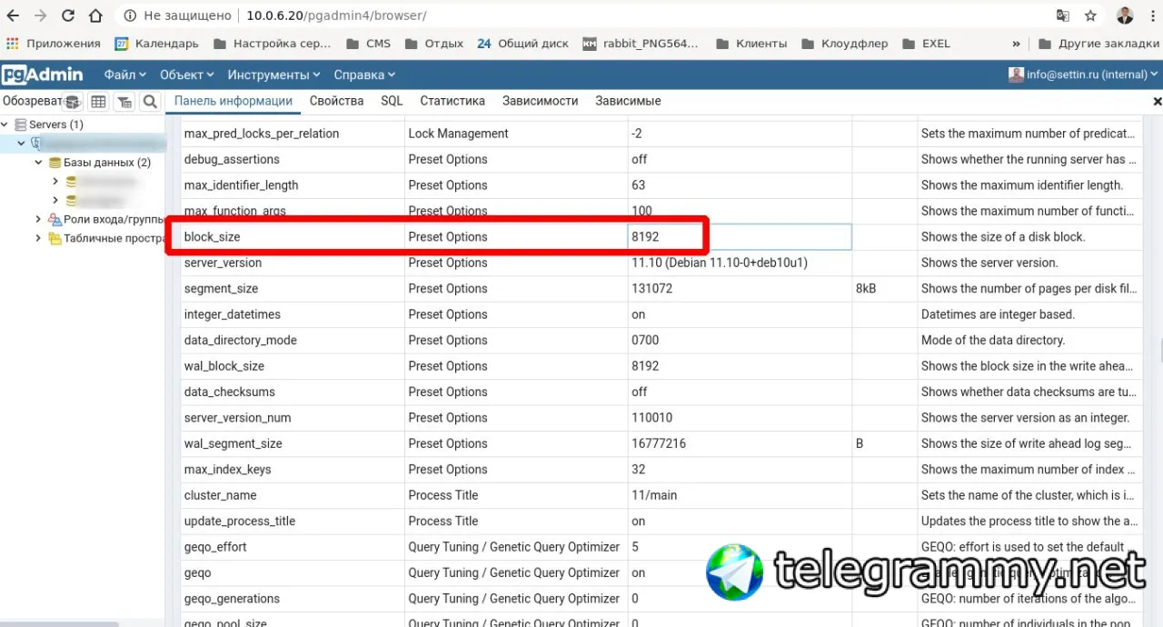The width and height of the screenshot is (1163, 627).
Task: Go back with the browser back arrow
Action: click(x=13, y=16)
